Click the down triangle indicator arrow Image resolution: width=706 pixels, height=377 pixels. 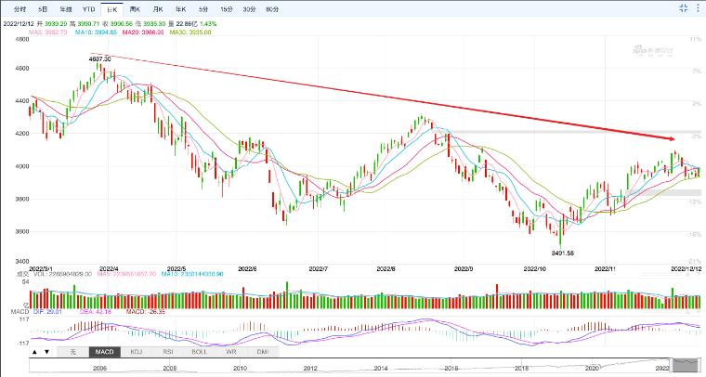46,352
